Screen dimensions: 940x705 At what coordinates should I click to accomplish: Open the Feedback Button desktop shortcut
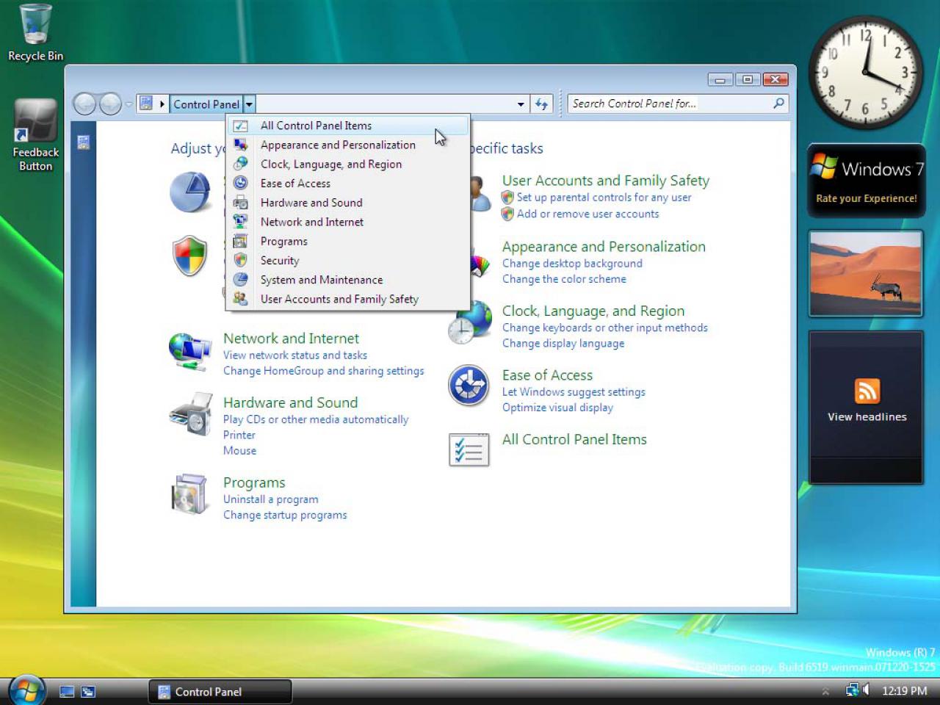(x=35, y=136)
